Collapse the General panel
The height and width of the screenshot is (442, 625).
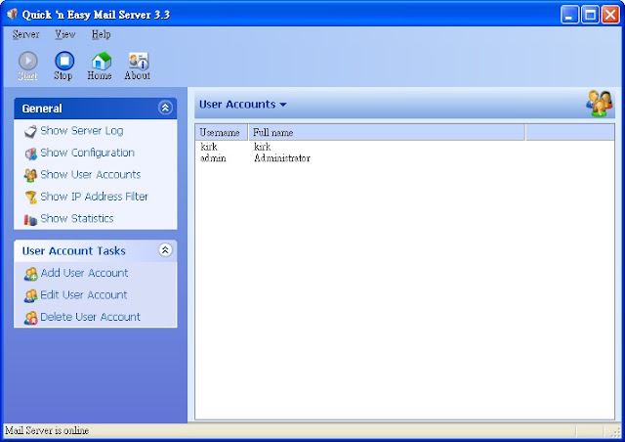pyautogui.click(x=165, y=108)
